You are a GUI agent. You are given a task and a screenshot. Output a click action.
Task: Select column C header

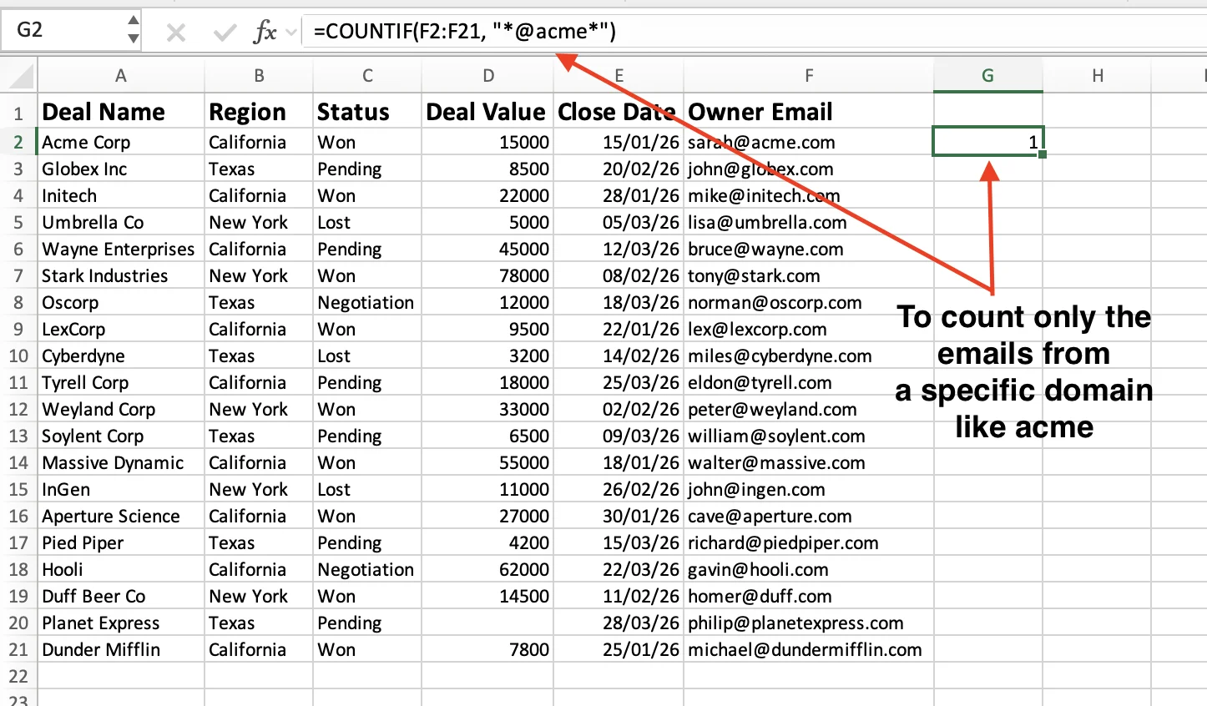tap(367, 76)
